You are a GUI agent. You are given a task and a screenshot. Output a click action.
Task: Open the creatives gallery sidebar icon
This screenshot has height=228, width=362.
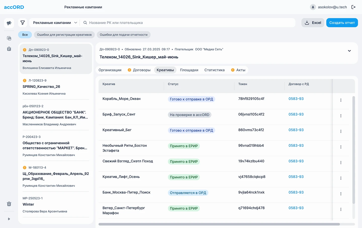click(x=9, y=38)
